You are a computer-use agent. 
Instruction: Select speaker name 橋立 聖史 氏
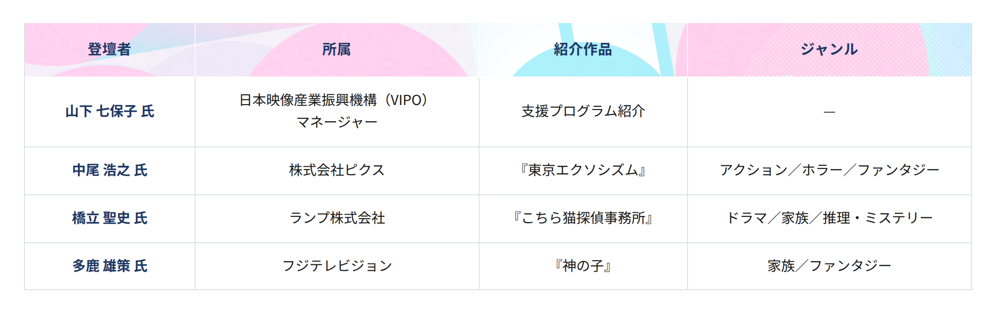(x=110, y=218)
